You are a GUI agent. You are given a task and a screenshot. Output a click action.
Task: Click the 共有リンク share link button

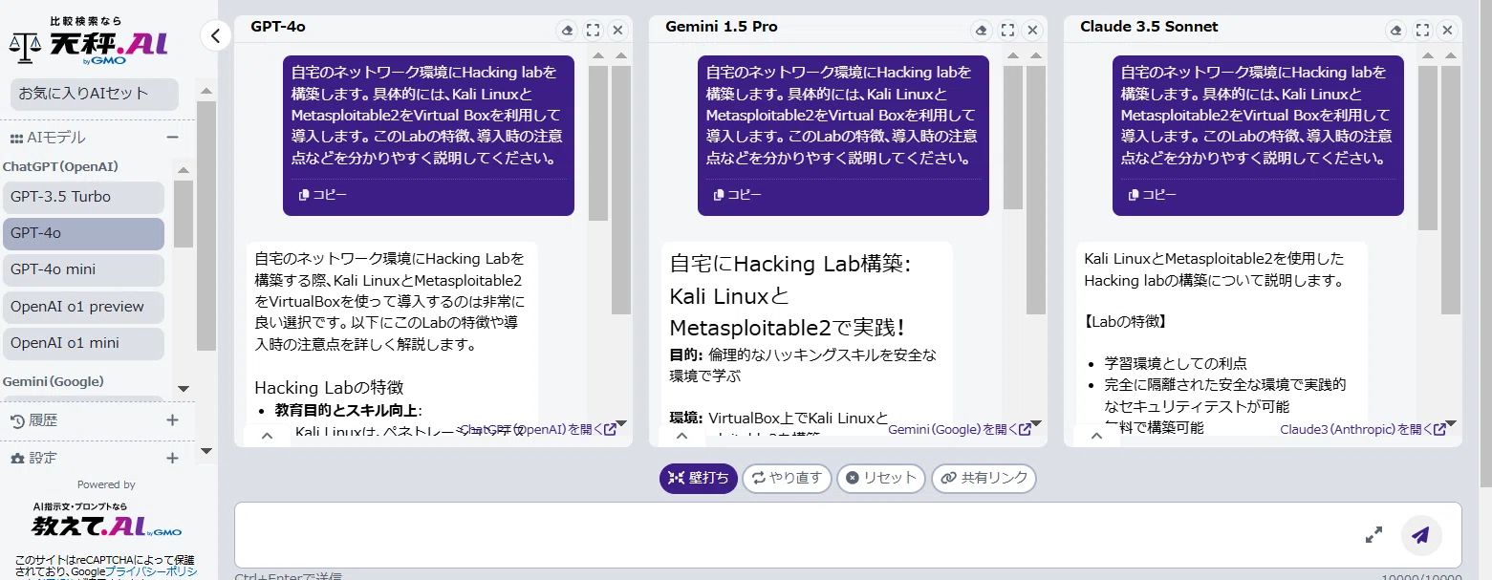click(984, 478)
